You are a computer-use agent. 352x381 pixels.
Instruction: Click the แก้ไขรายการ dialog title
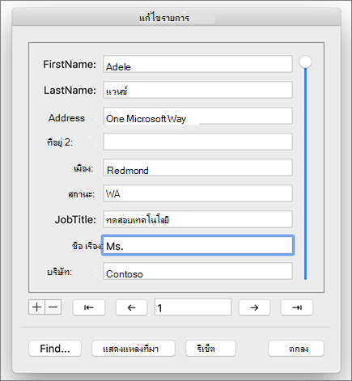pyautogui.click(x=164, y=18)
